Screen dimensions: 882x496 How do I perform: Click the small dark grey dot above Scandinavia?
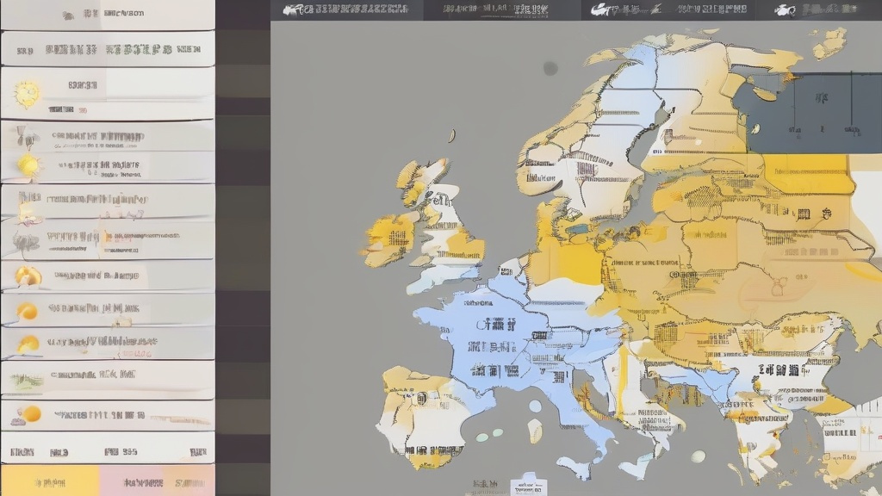[x=550, y=68]
